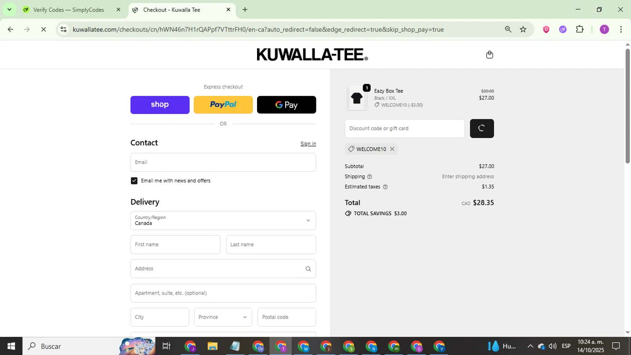
Task: Click the Sign in link
Action: point(308,144)
